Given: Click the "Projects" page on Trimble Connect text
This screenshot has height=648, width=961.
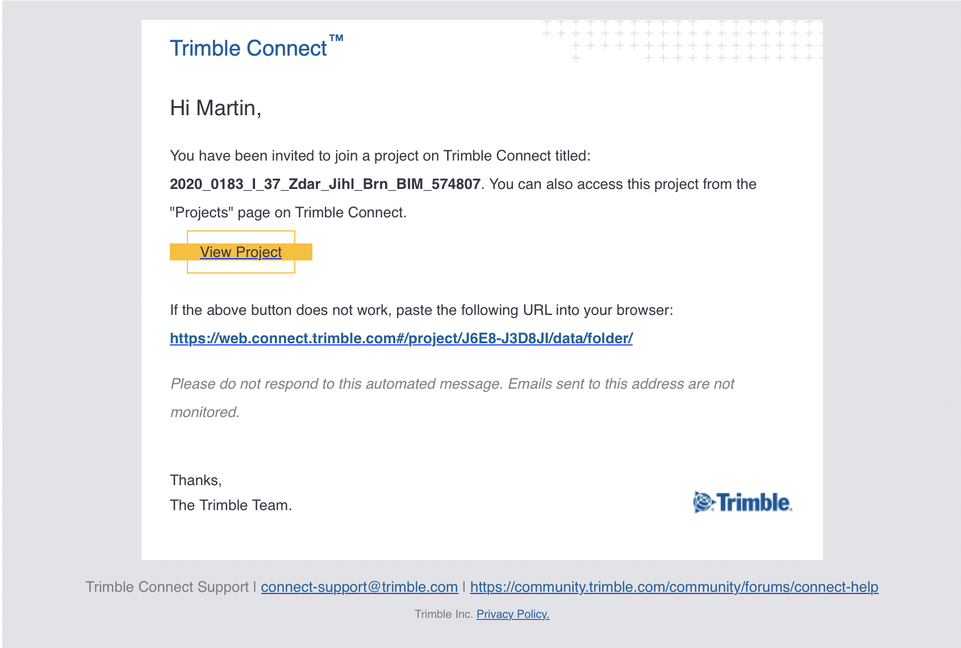Looking at the screenshot, I should pos(288,212).
